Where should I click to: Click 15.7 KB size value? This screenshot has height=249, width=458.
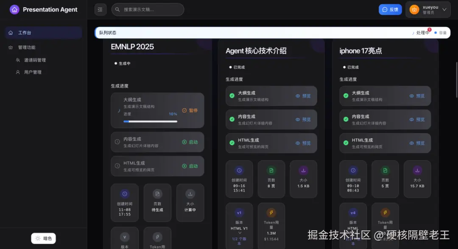coord(417,186)
